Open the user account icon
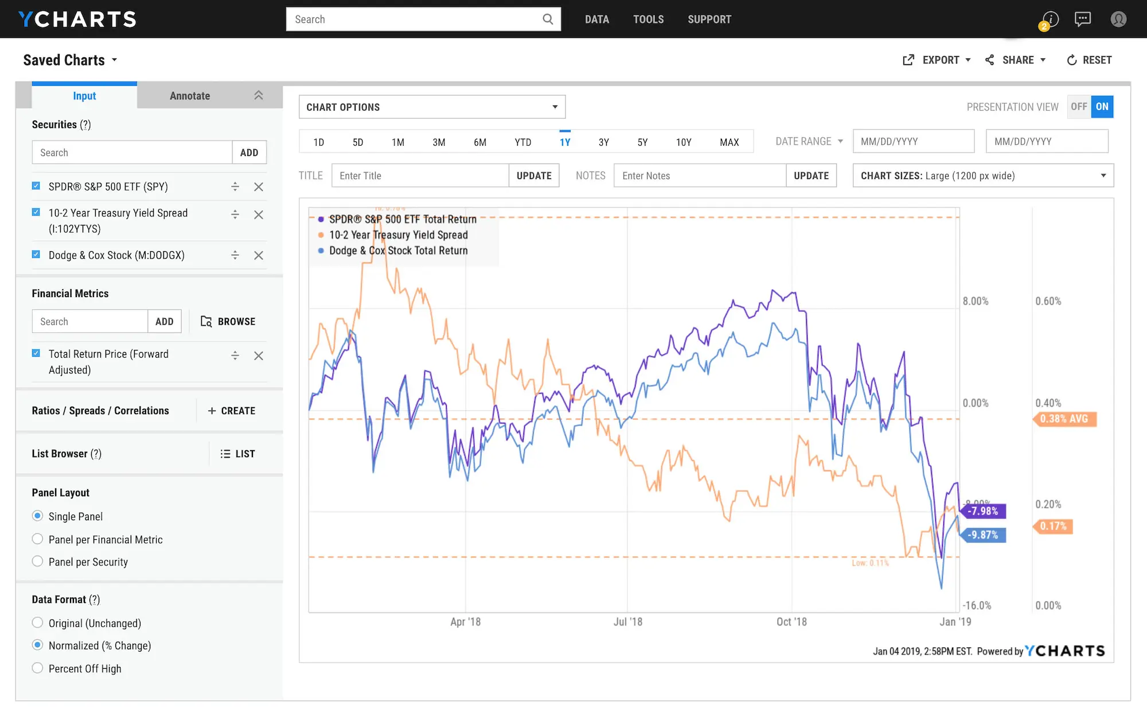 click(1118, 19)
